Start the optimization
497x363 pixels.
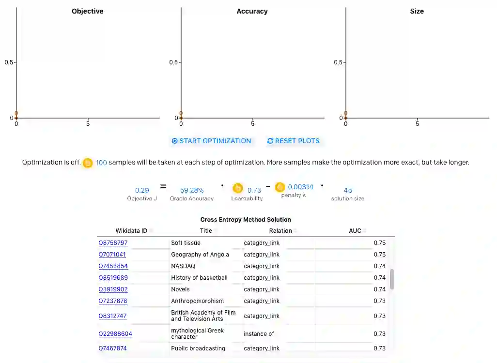point(211,141)
